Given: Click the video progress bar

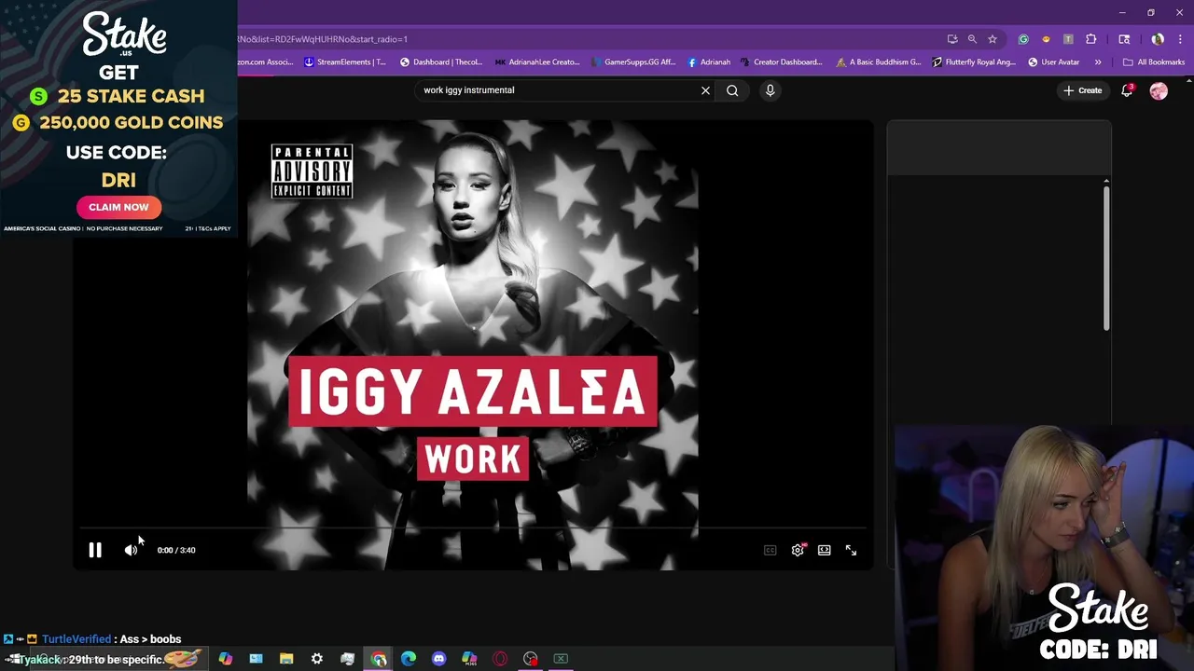Looking at the screenshot, I should point(473,528).
